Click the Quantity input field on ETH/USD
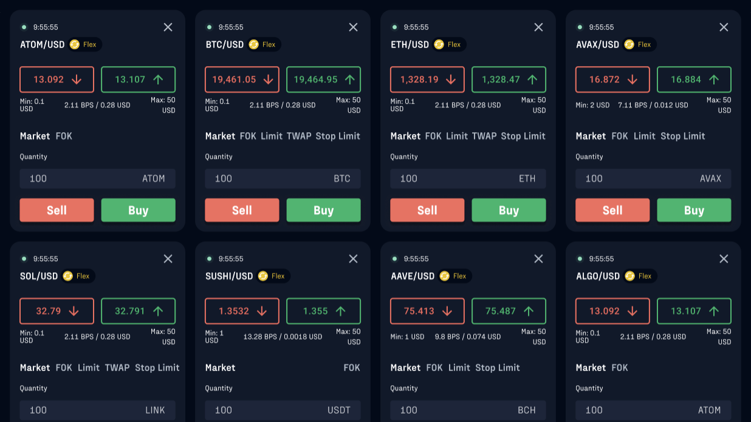Viewport: 751px width, 422px height. [468, 178]
